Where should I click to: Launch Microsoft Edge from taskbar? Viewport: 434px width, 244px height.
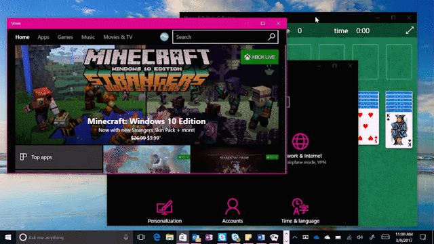tap(157, 237)
